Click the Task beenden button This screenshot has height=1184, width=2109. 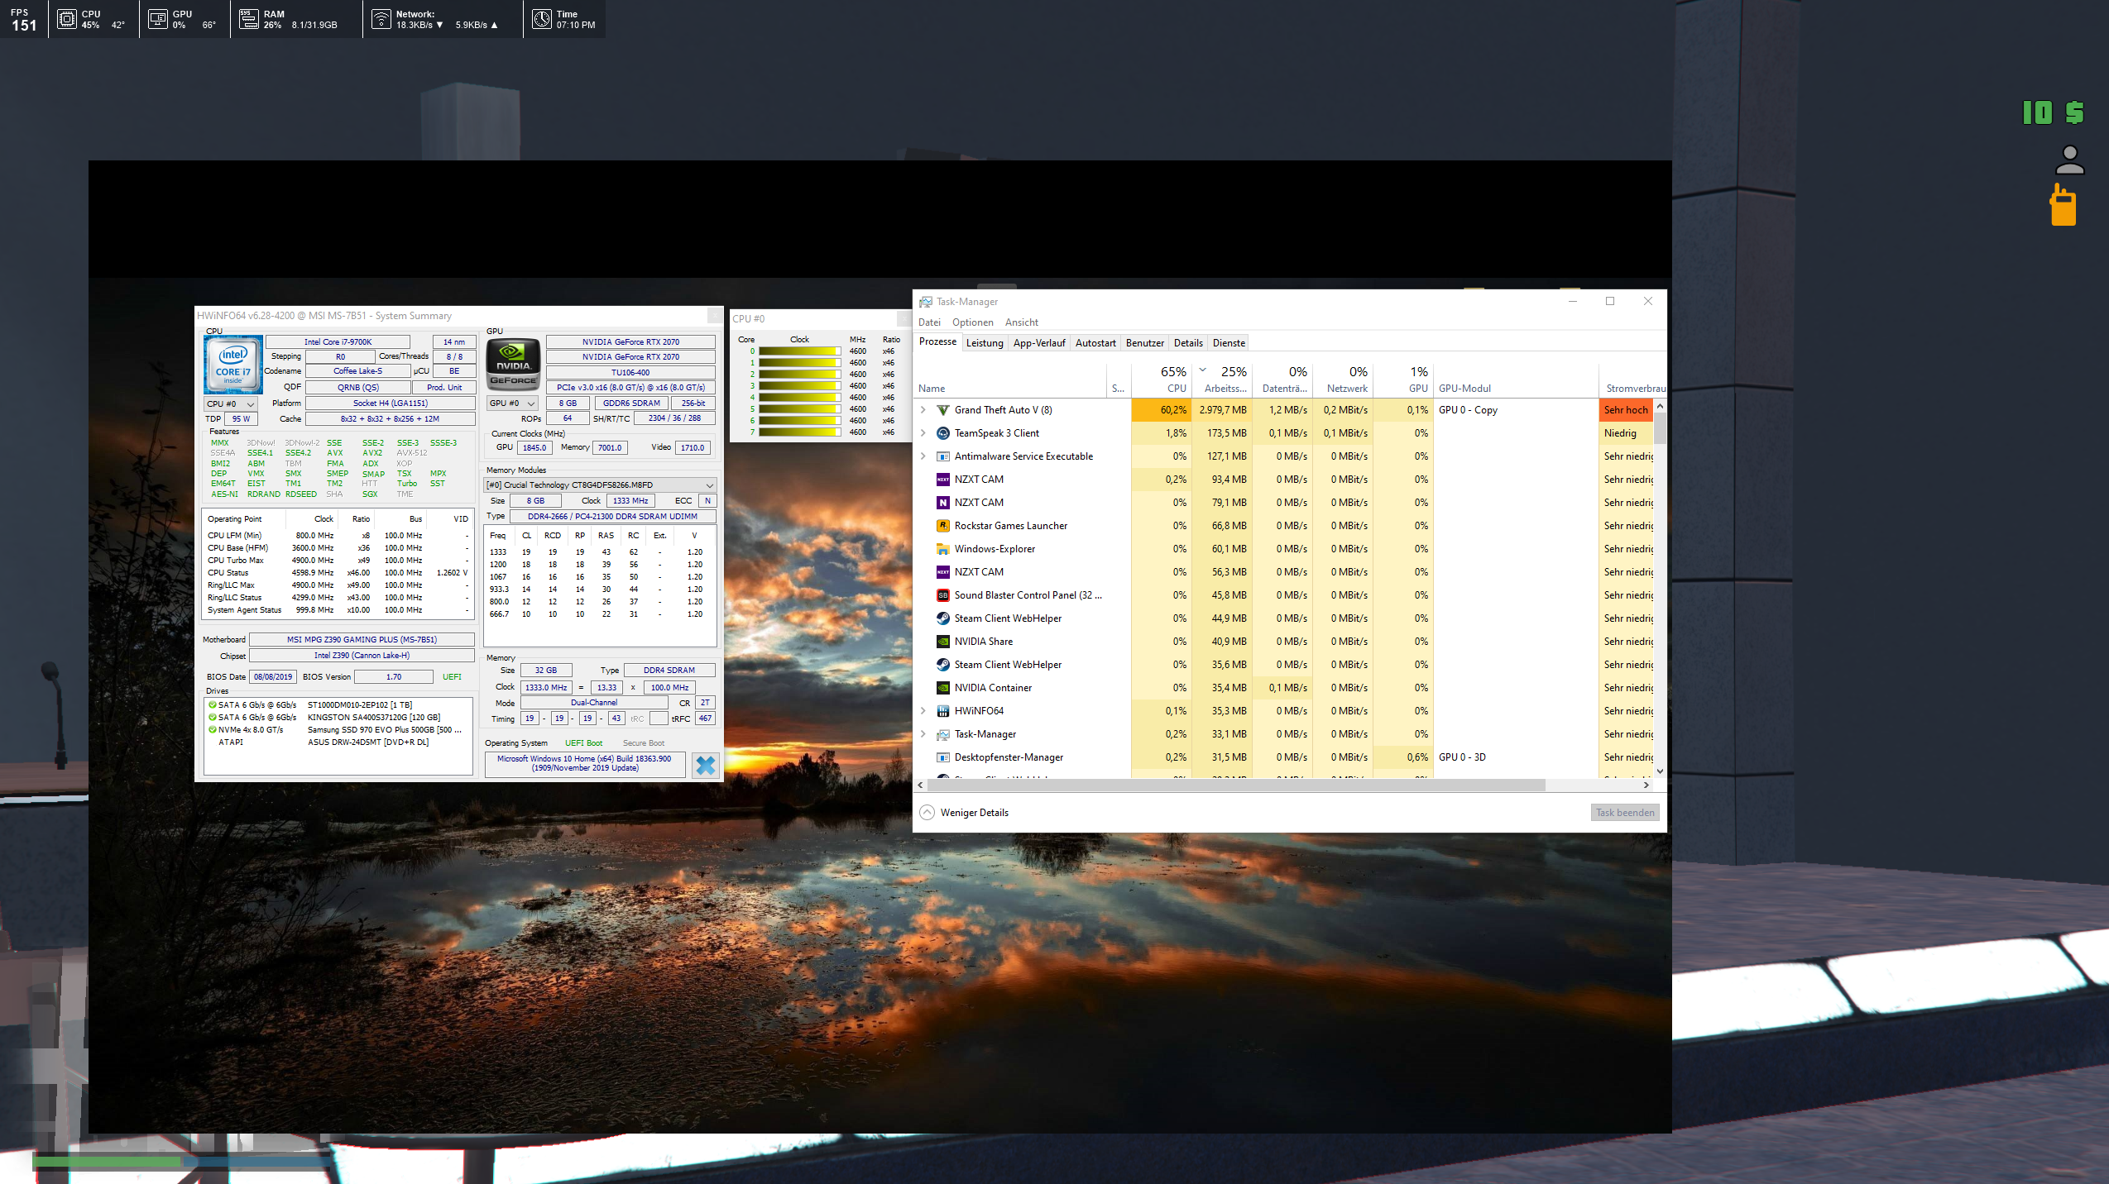tap(1624, 813)
